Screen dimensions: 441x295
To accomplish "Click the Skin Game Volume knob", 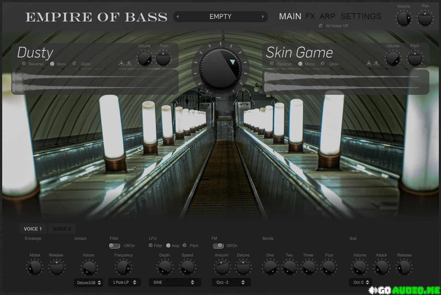I will click(x=393, y=58).
